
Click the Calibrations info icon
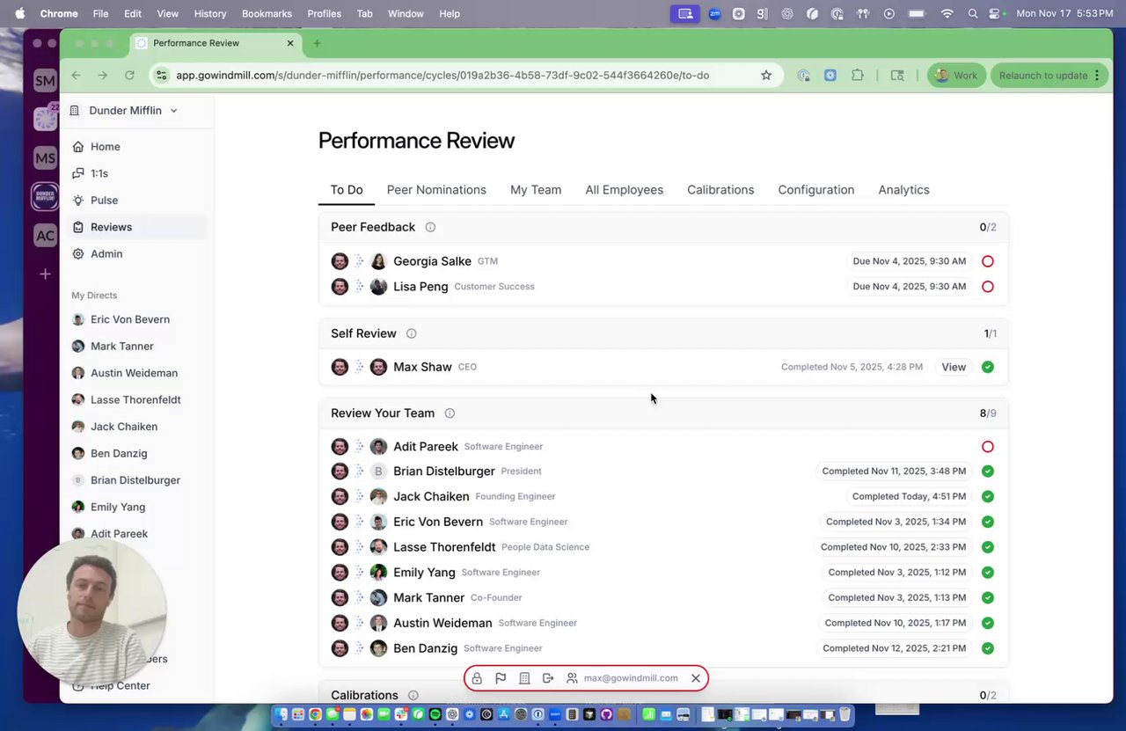pos(413,696)
